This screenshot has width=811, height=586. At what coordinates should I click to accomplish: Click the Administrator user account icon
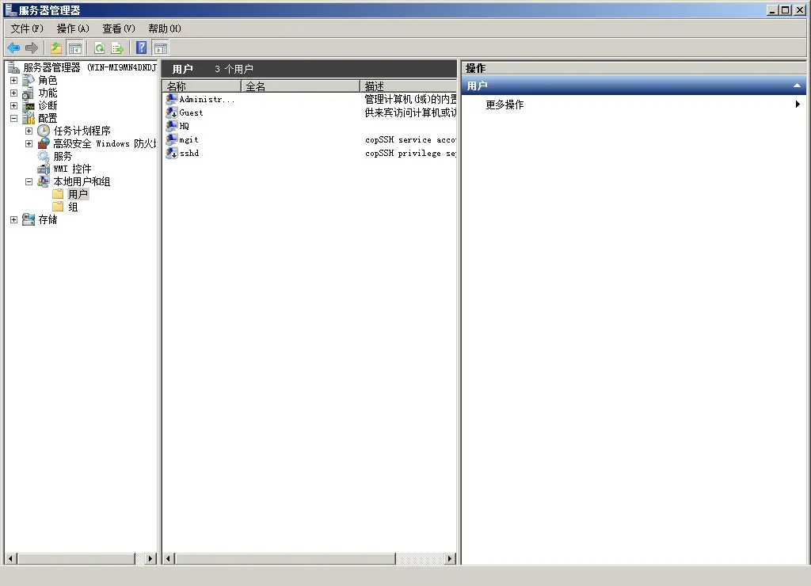click(171, 99)
